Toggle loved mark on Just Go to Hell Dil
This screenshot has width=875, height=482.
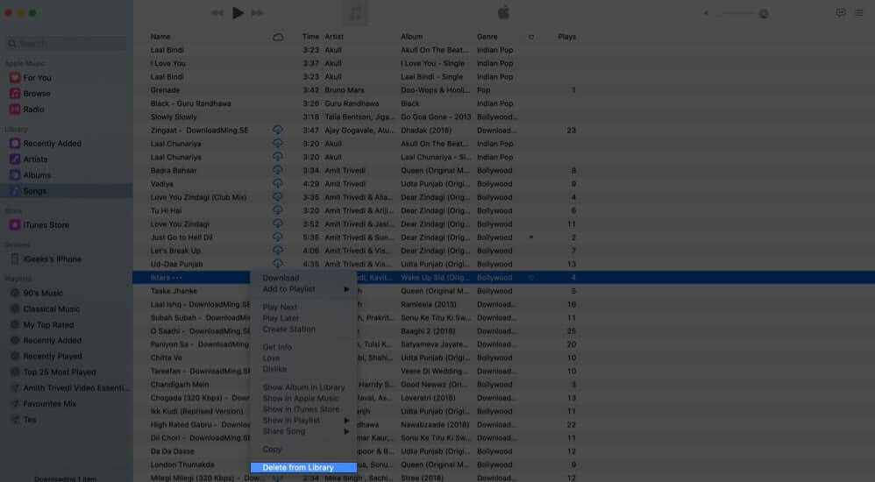pyautogui.click(x=530, y=237)
